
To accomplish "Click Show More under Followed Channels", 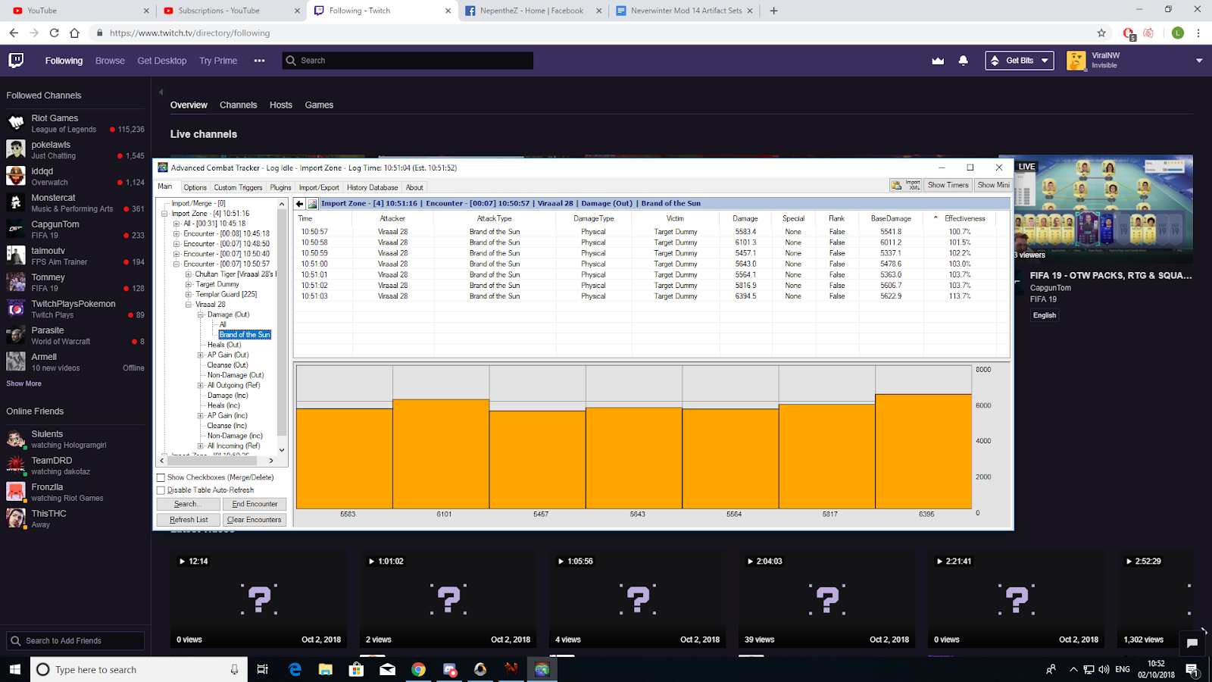I will coord(24,384).
